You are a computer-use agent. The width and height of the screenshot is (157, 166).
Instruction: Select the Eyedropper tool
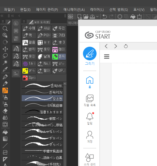(5, 69)
